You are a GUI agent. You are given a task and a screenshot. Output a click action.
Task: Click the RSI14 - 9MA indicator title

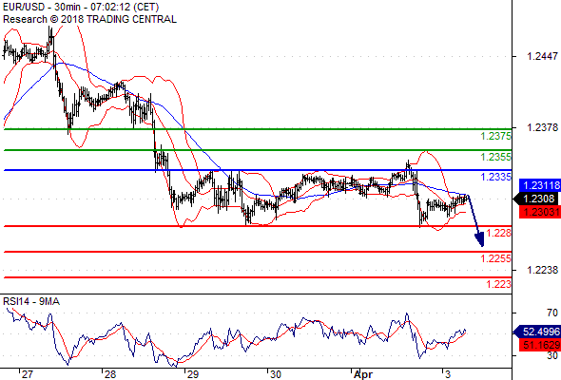[31, 302]
